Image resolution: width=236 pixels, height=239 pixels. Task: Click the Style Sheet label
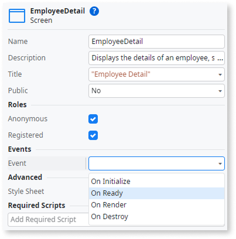pyautogui.click(x=26, y=192)
